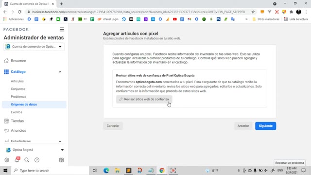The height and width of the screenshot is (175, 311).
Task: Toggle the sidebar panel layout icon
Action: [x=62, y=160]
